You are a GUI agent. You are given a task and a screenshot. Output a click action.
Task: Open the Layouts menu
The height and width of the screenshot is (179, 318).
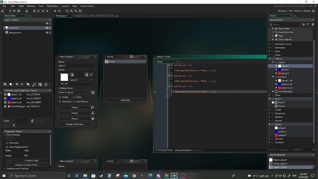click(65, 6)
